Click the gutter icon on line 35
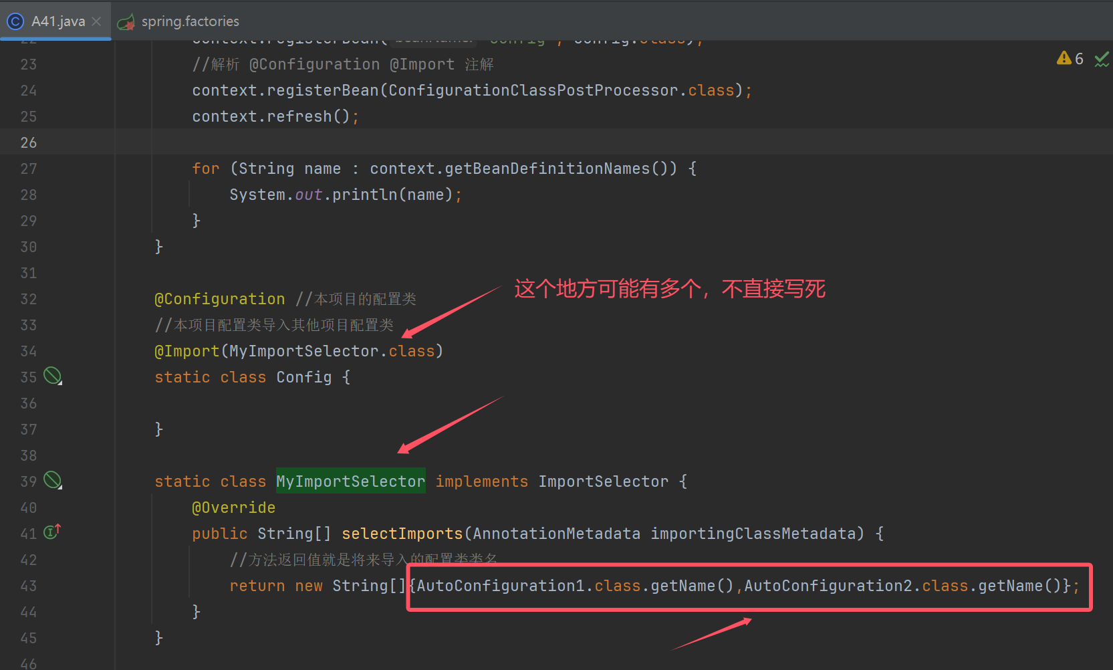 click(x=53, y=376)
